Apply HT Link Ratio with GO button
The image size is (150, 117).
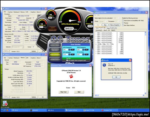[x=86, y=54]
